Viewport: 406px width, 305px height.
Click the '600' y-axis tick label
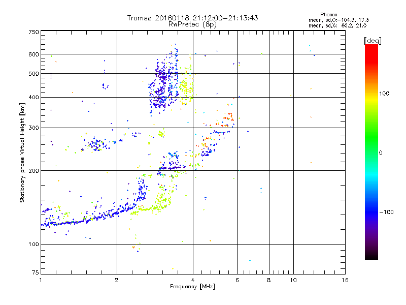(x=33, y=54)
